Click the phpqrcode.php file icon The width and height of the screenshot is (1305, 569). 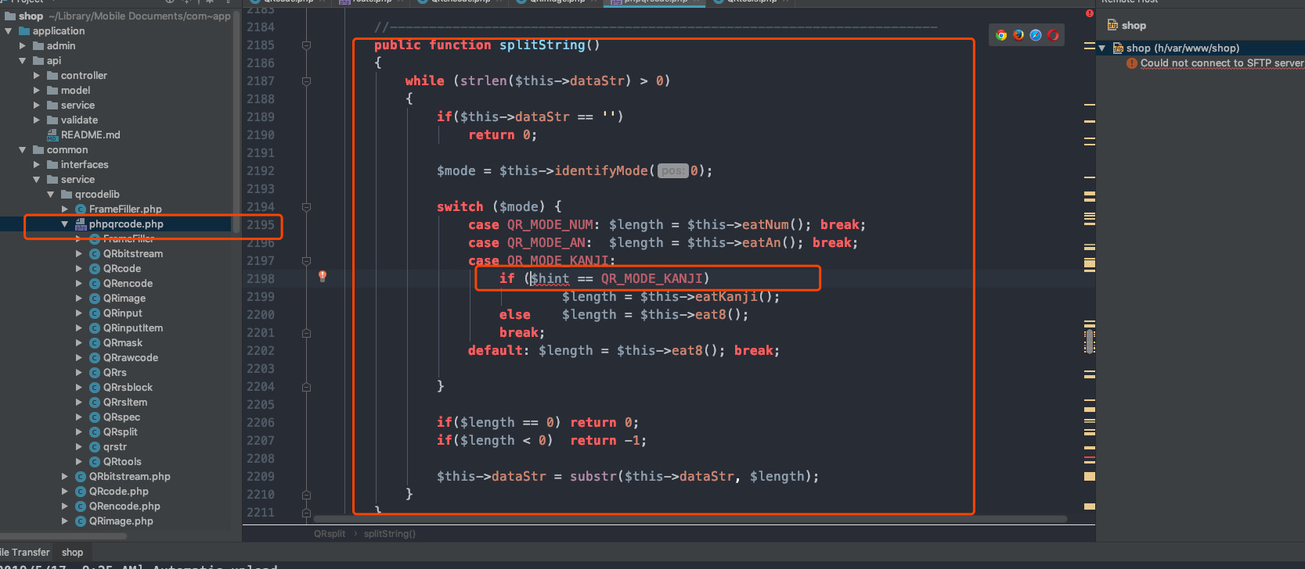81,224
